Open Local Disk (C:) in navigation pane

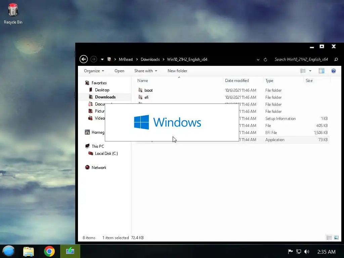click(106, 153)
